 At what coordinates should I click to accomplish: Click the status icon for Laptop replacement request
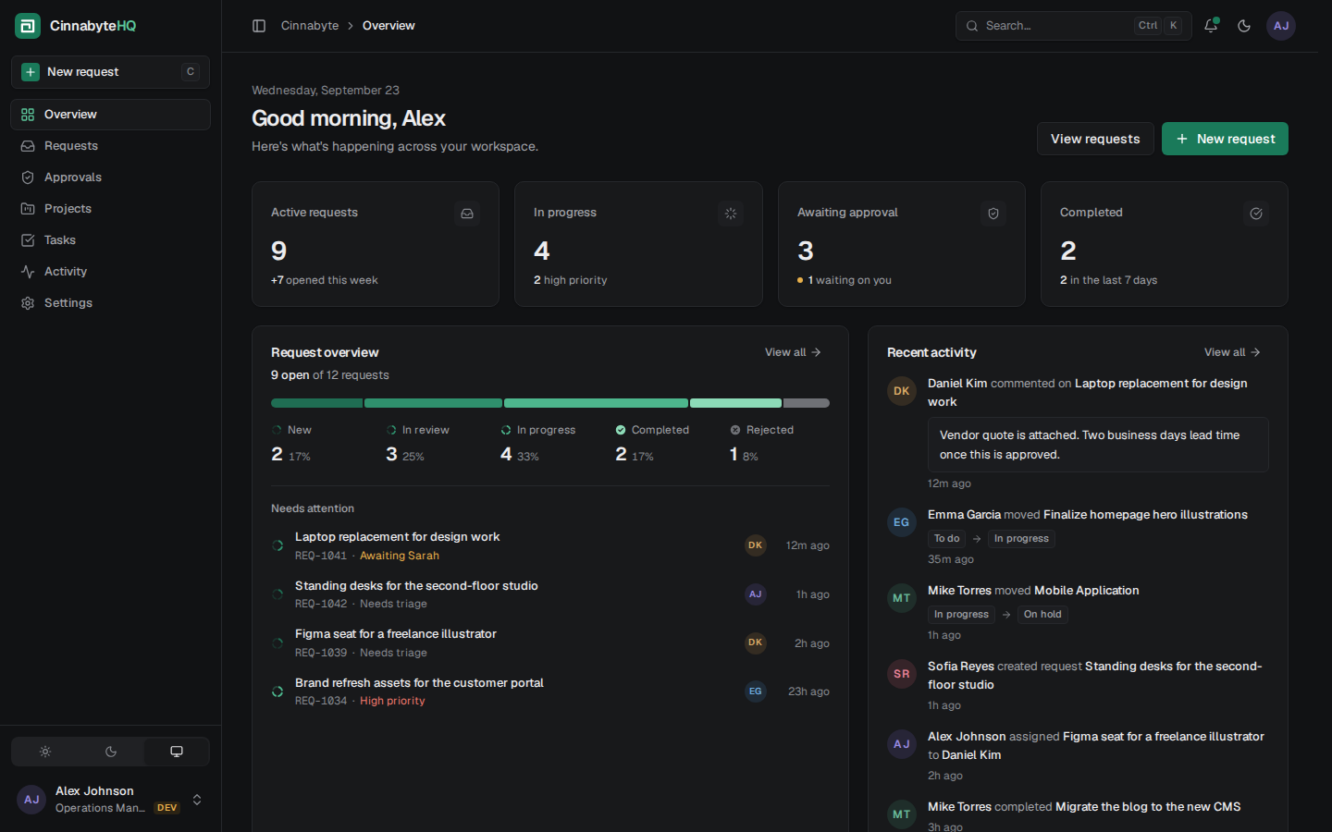[277, 545]
